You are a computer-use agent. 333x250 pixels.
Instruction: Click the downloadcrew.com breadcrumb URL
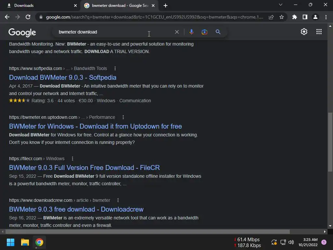pos(41,200)
